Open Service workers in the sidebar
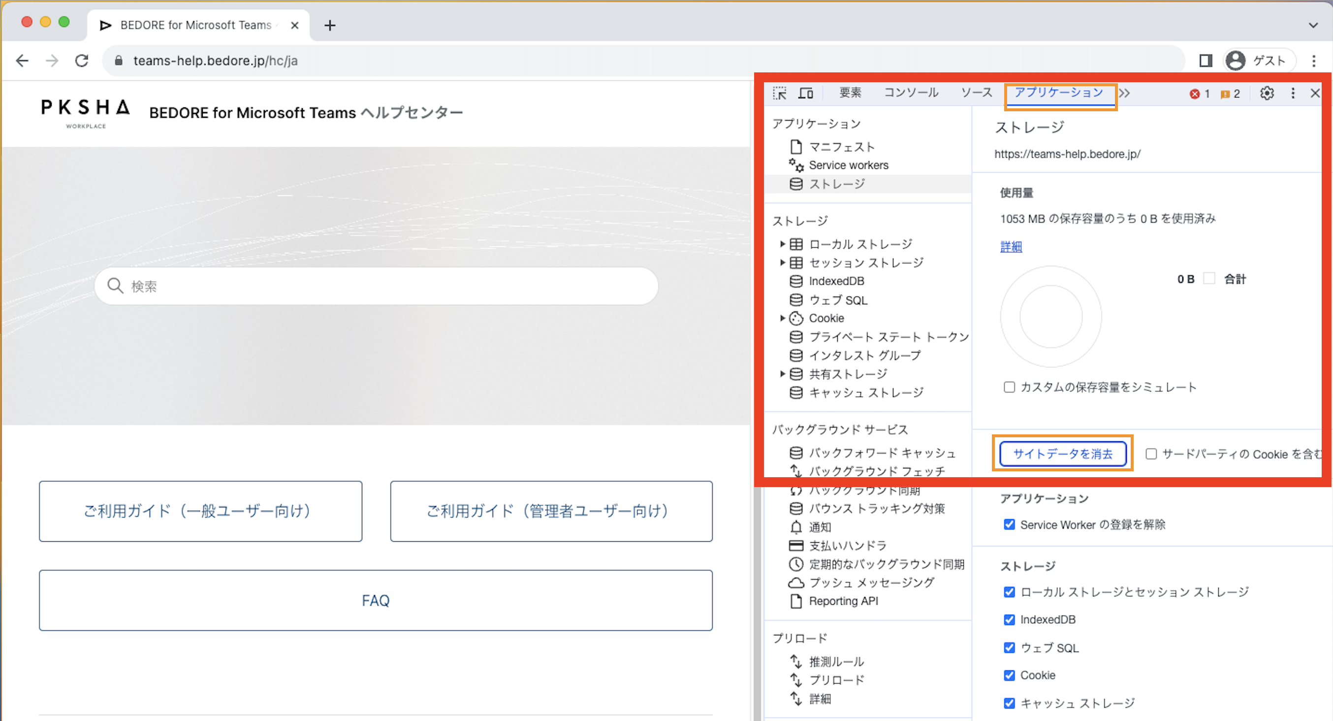Viewport: 1333px width, 721px height. [848, 165]
